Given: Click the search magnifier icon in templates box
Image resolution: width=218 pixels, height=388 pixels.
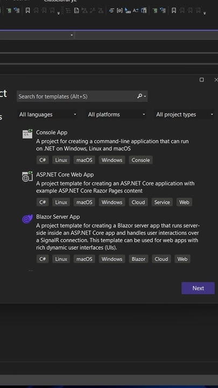Looking at the screenshot, I should pyautogui.click(x=140, y=96).
